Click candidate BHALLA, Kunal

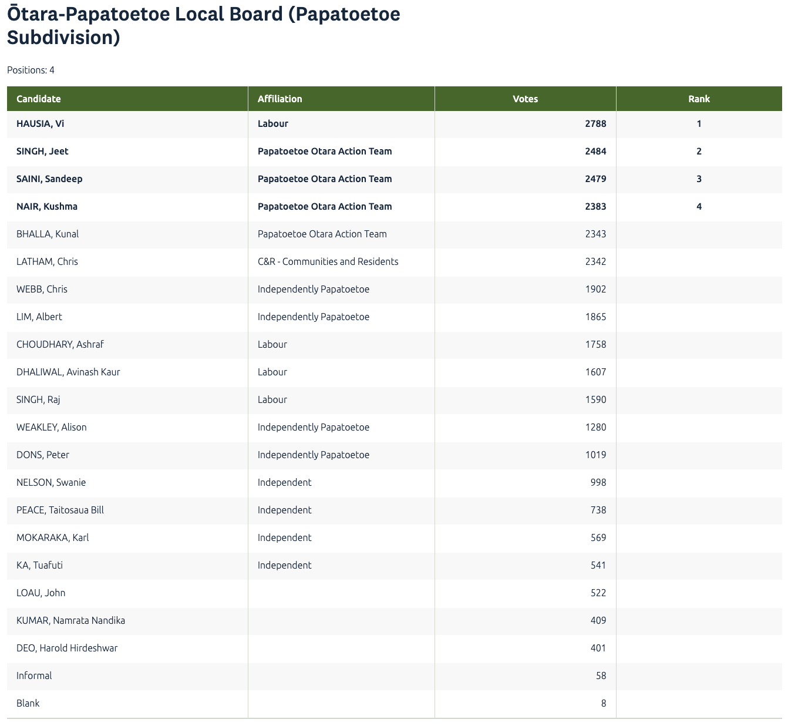[48, 234]
